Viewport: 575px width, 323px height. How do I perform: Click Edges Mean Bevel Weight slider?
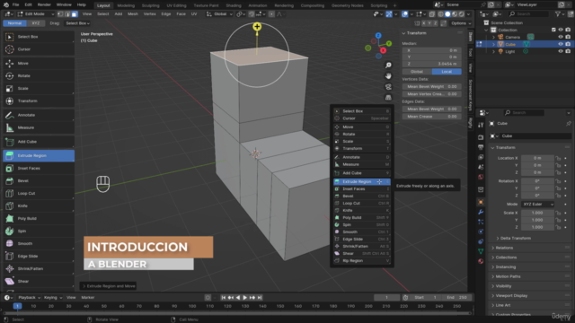pyautogui.click(x=431, y=109)
